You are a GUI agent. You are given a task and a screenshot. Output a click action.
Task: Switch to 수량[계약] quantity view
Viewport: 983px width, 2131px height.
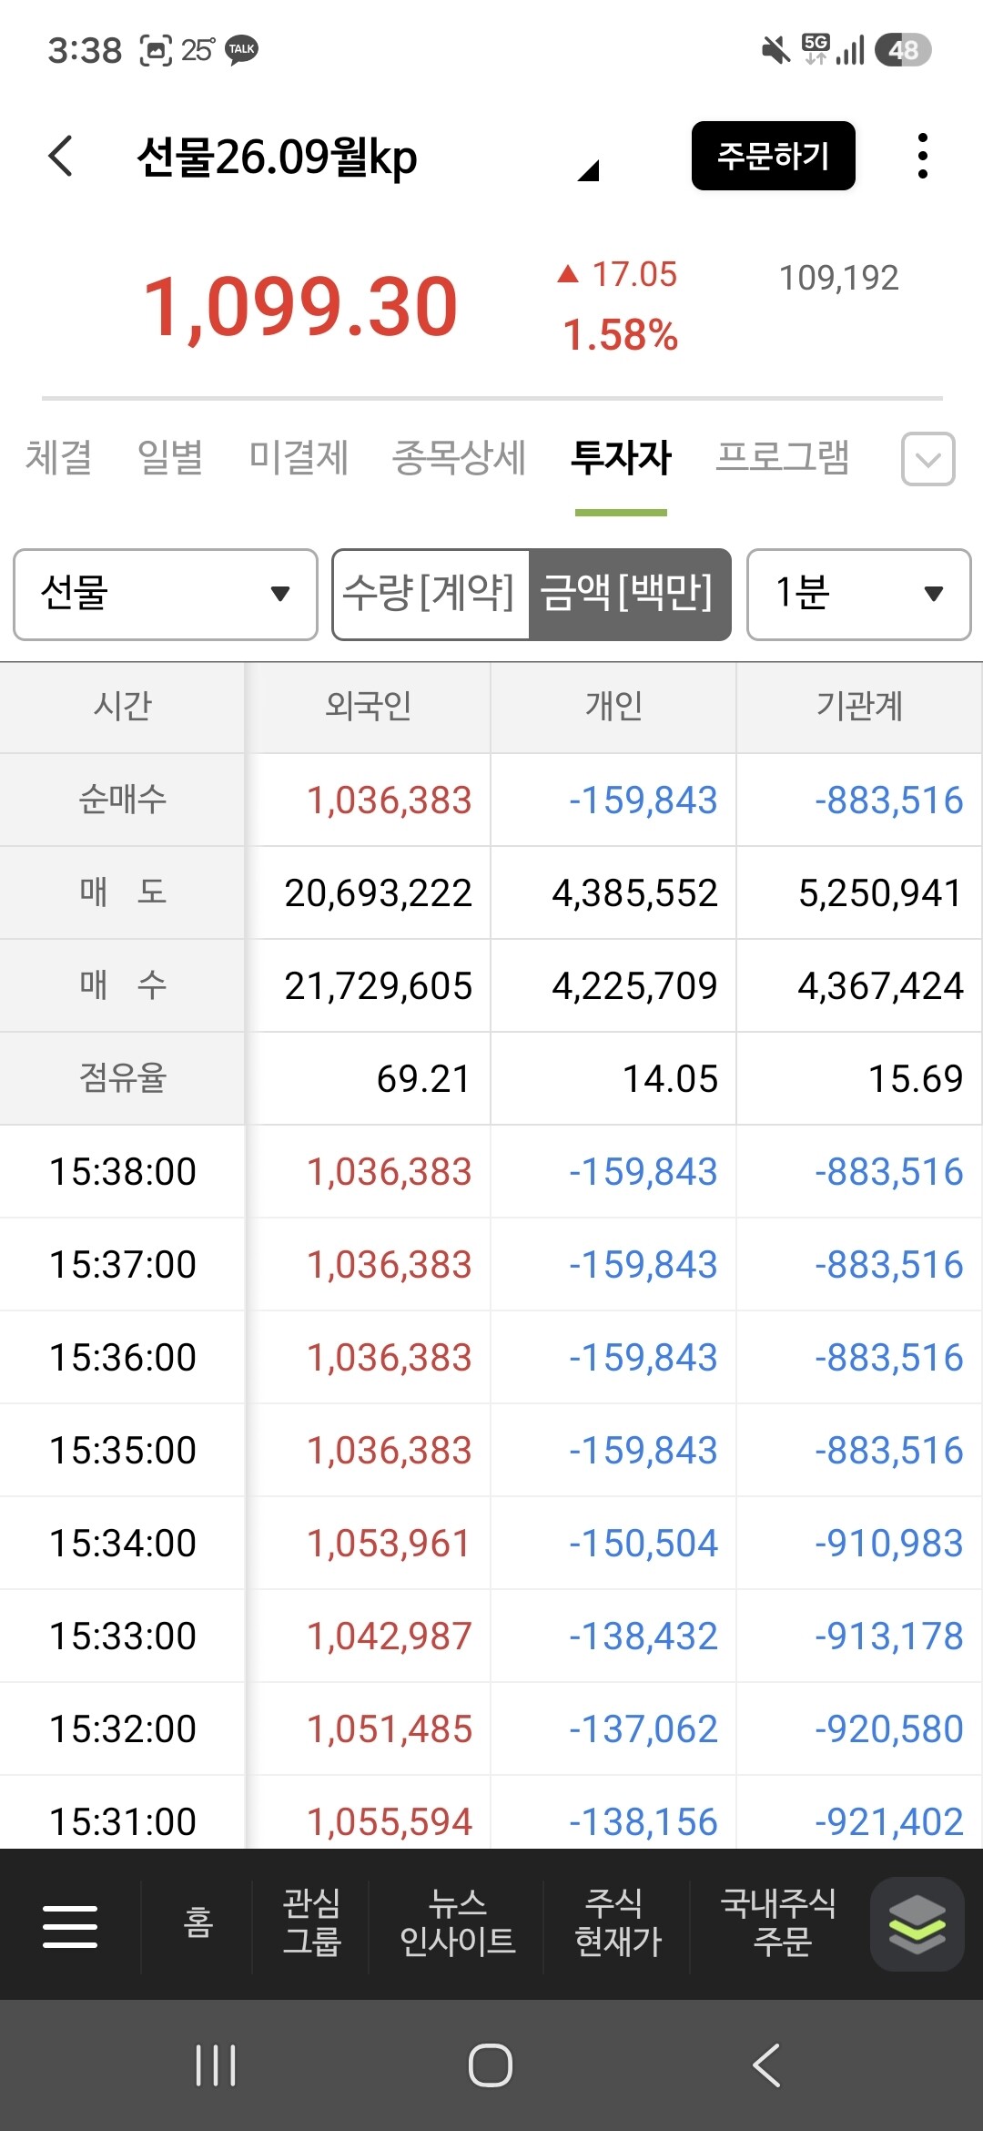point(430,594)
